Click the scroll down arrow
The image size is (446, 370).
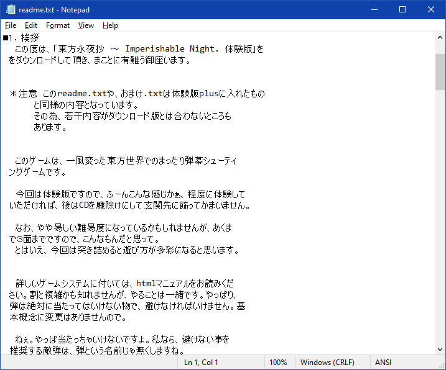[440, 350]
